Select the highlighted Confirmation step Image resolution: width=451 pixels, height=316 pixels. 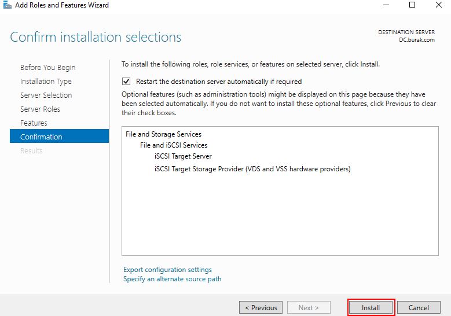(59, 136)
